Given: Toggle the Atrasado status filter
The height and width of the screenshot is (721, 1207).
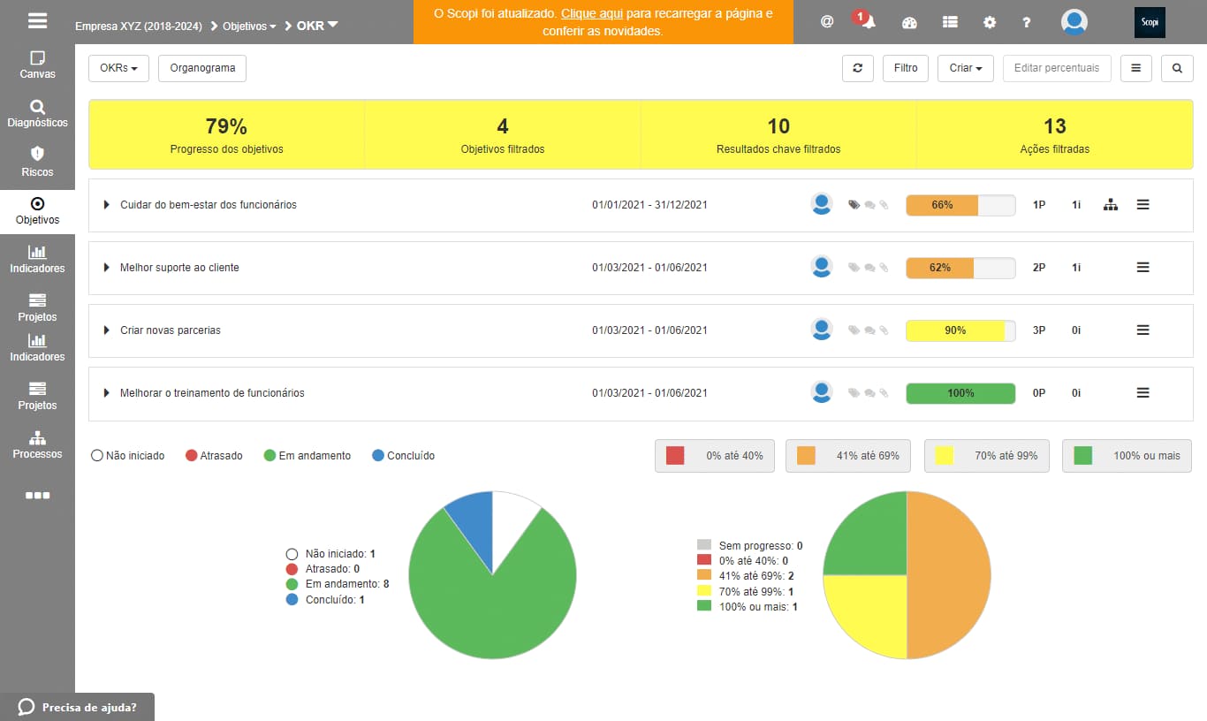Looking at the screenshot, I should (x=214, y=456).
